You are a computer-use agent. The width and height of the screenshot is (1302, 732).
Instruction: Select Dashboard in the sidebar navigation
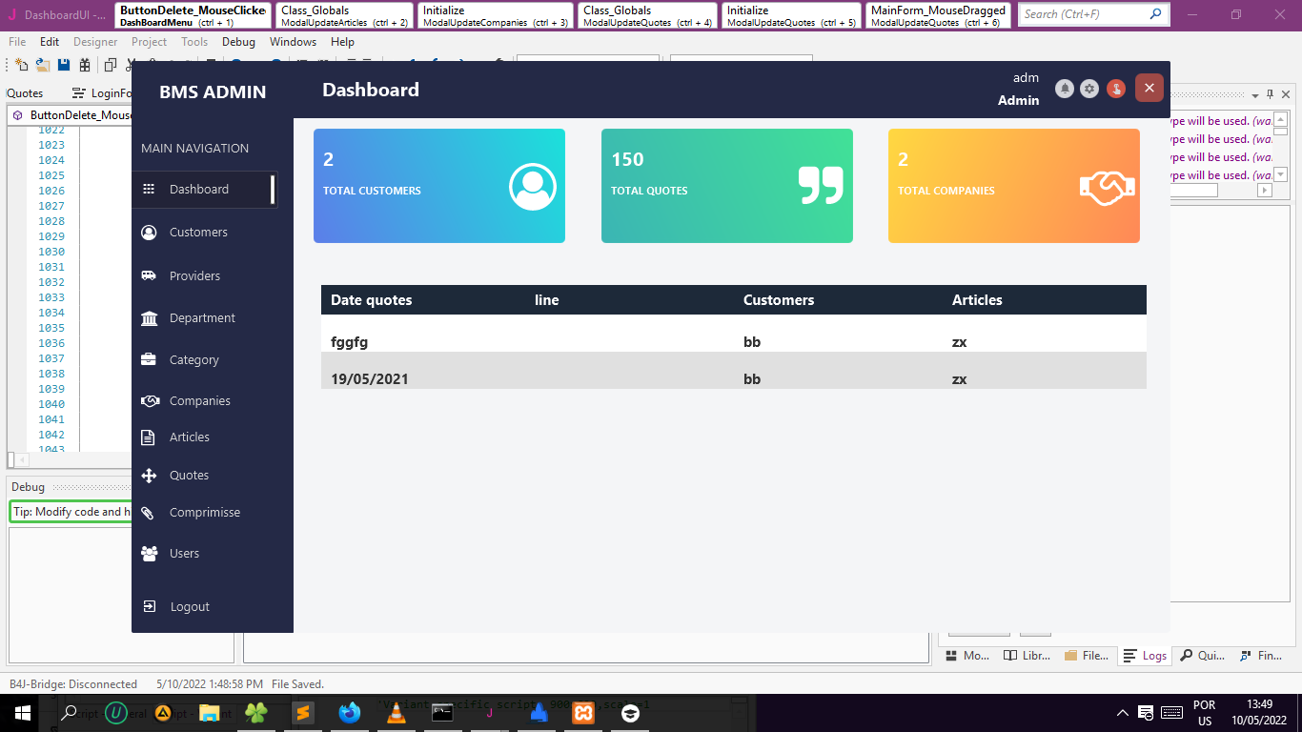pyautogui.click(x=205, y=190)
